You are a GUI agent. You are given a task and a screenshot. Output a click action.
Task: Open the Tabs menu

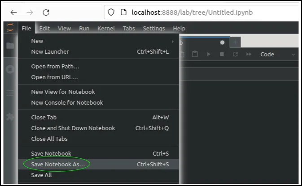pyautogui.click(x=129, y=29)
